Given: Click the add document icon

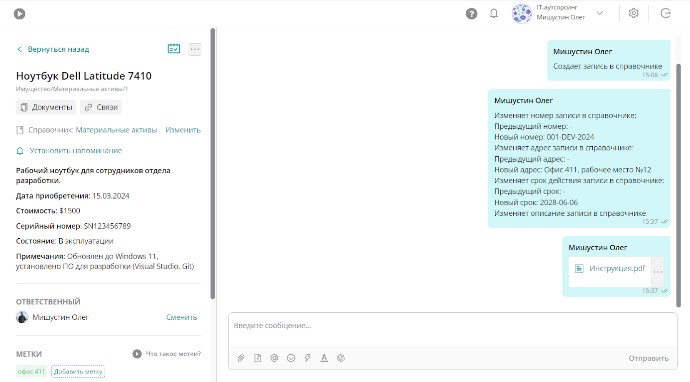Looking at the screenshot, I should 258,358.
